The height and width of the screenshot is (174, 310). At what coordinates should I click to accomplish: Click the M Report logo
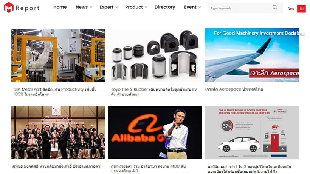[22, 8]
